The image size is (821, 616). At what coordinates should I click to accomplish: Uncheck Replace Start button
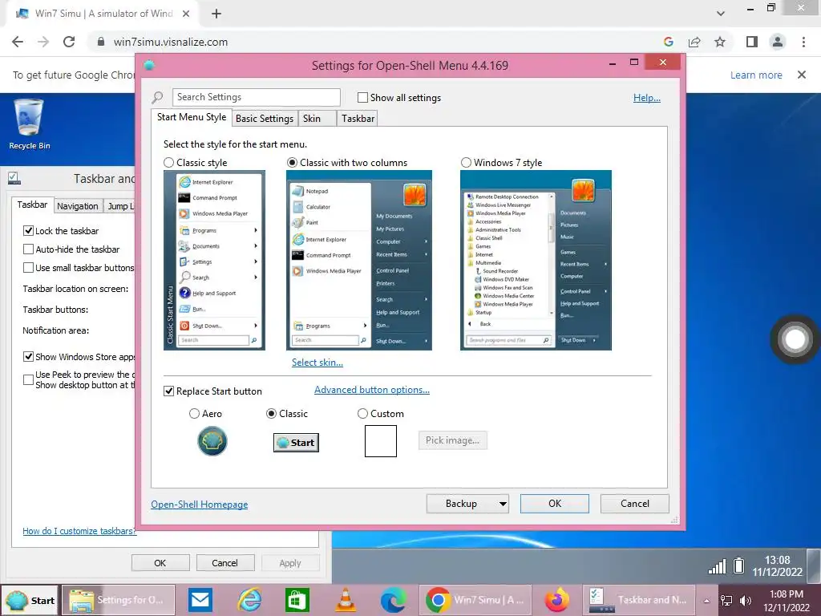click(168, 391)
